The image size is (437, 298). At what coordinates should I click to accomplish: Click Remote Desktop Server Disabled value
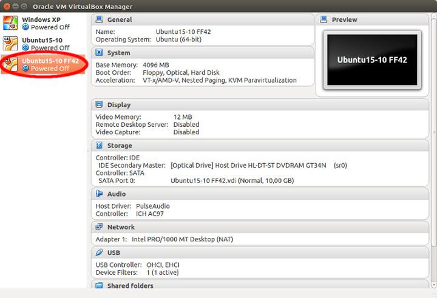[x=186, y=124]
